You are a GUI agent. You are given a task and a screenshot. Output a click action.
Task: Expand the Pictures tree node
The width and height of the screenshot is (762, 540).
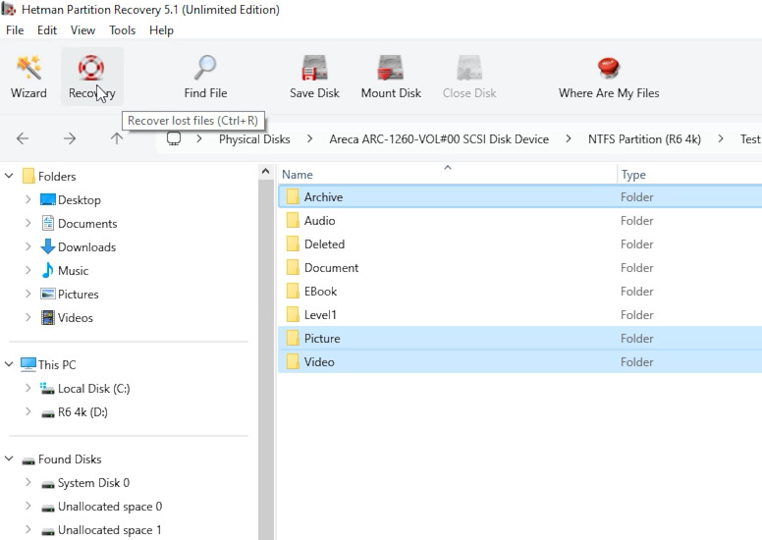(27, 294)
